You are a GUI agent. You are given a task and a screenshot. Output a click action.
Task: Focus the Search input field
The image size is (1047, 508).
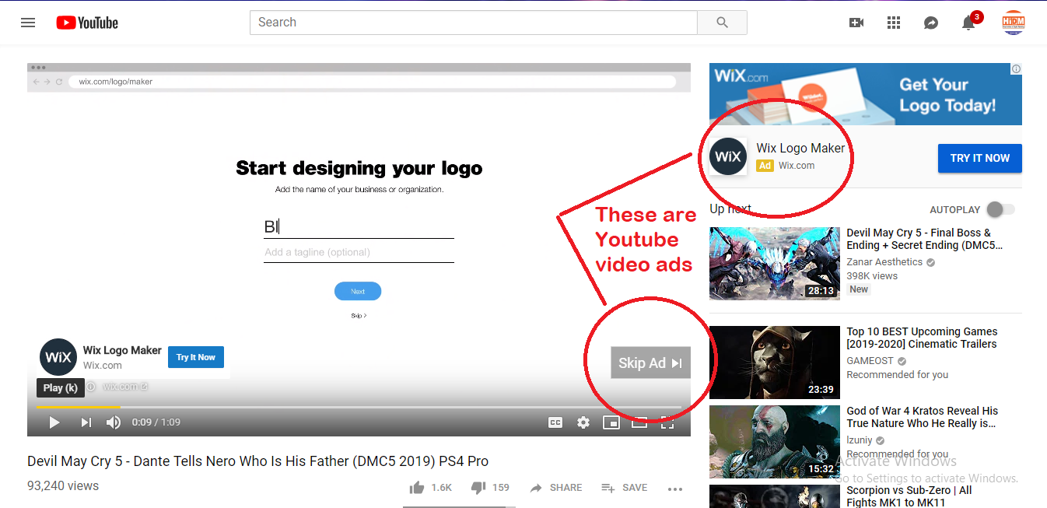(474, 23)
